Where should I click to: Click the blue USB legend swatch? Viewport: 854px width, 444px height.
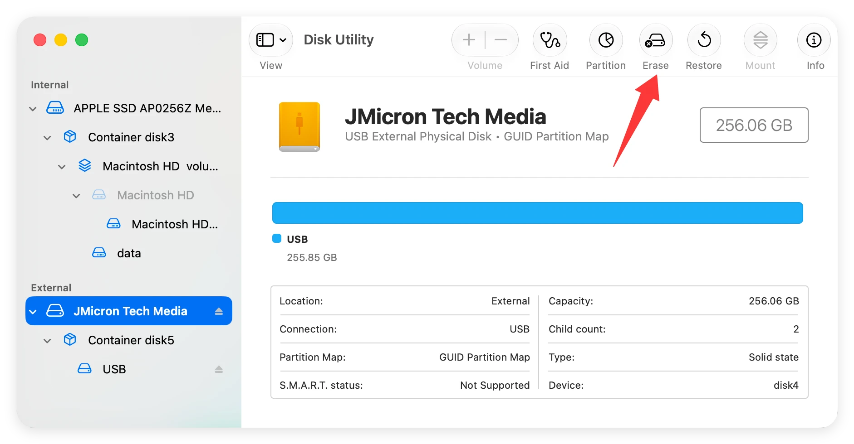click(277, 238)
